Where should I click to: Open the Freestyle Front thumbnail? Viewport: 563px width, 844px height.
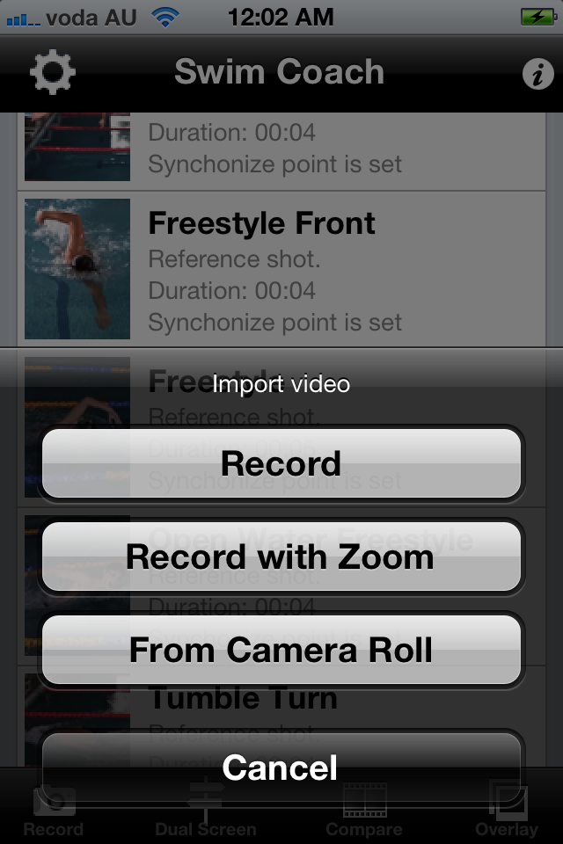77,269
